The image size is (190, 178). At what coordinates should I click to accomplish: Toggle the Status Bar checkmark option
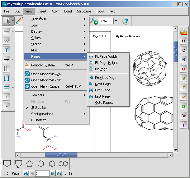coord(39,108)
